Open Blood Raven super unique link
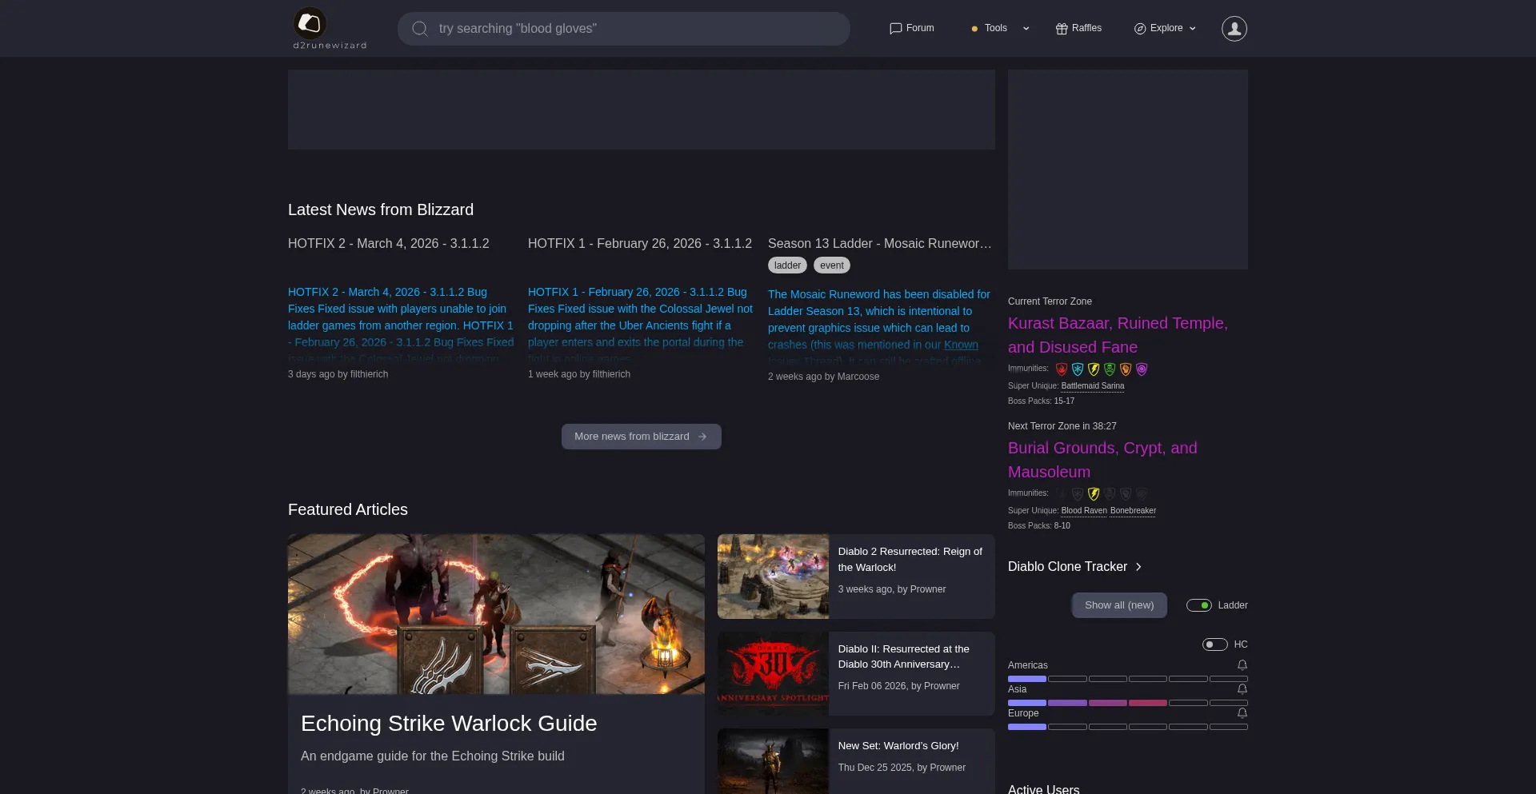1536x794 pixels. [1084, 511]
